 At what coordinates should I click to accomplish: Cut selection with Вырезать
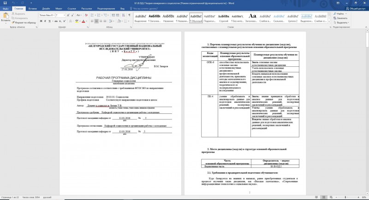[x=18, y=14]
